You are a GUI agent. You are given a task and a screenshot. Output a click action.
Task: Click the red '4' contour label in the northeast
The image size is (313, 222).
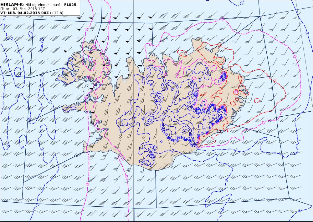[214, 57]
